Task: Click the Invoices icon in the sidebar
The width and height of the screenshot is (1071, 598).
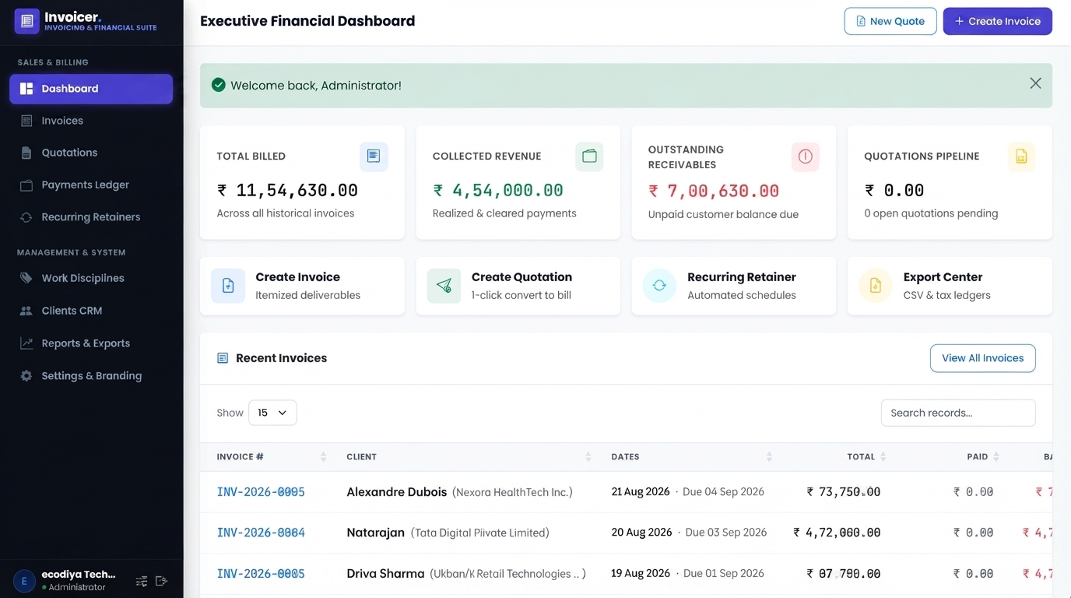Action: point(26,121)
